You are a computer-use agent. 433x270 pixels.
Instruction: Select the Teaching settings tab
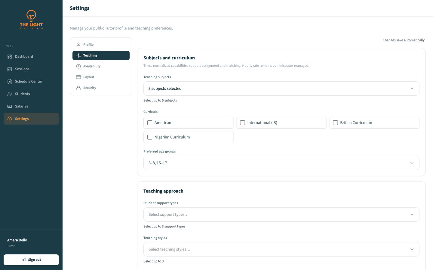[x=101, y=55]
